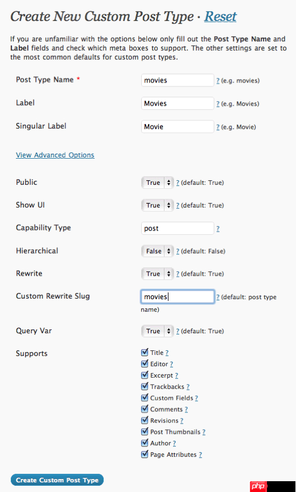This screenshot has height=492, width=296.
Task: Click the help question mark beside Label field
Action: [218, 104]
